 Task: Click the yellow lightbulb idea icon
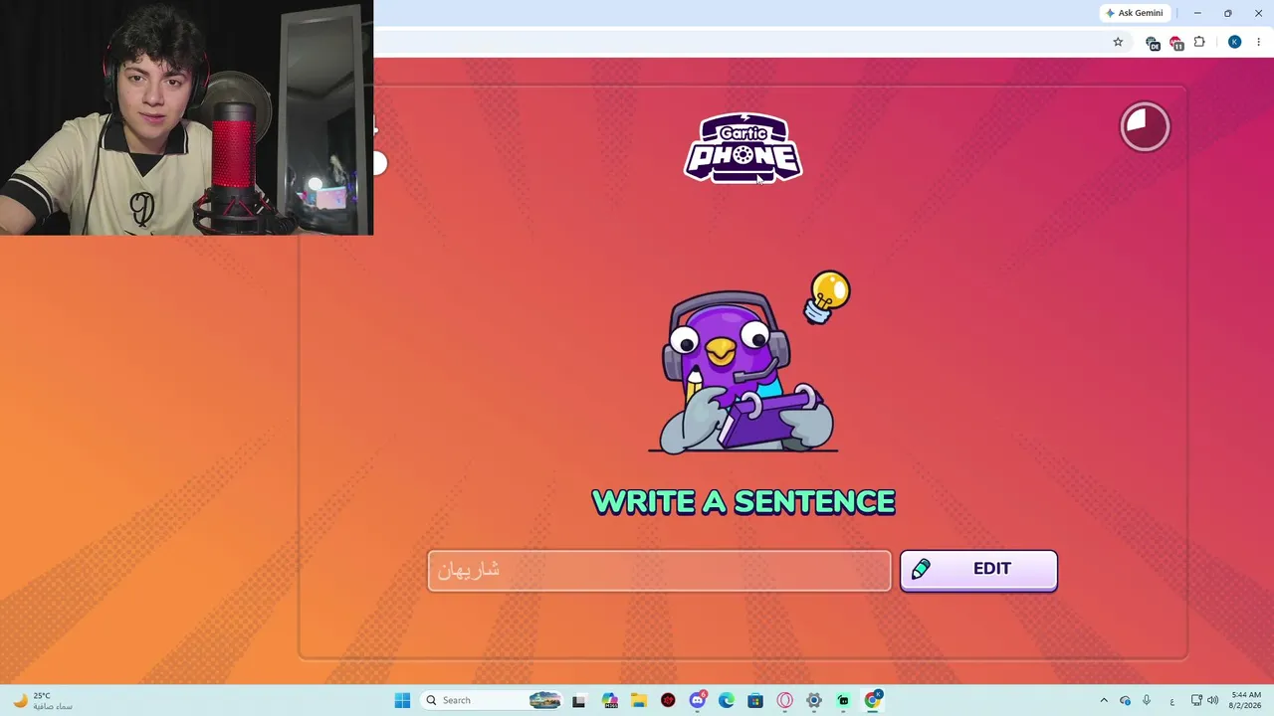click(827, 296)
